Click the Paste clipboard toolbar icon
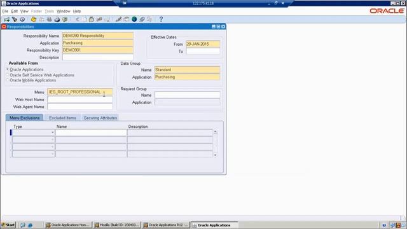Viewport: 407px width, 229px height. tap(92, 20)
